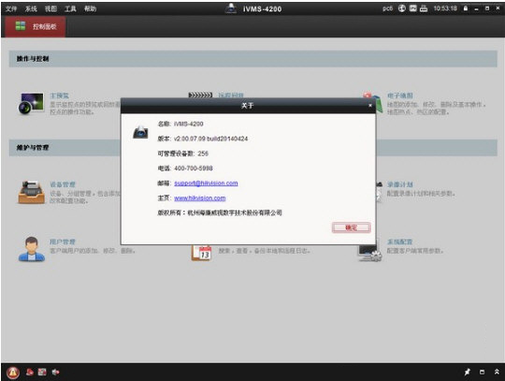This screenshot has height=381, width=505.
Task: Click the alarm warning icon in bottom bar
Action: click(13, 373)
